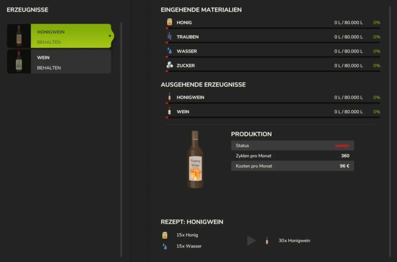
Task: Click the recipe play arrow
Action: click(251, 240)
